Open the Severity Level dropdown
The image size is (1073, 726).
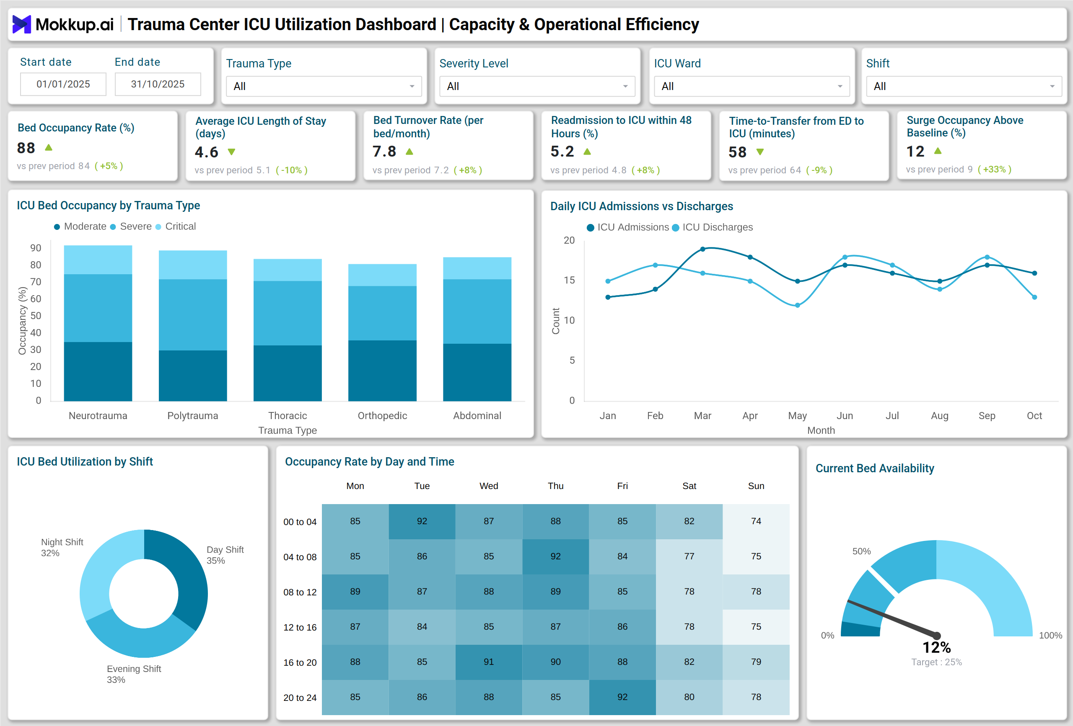[x=537, y=86]
